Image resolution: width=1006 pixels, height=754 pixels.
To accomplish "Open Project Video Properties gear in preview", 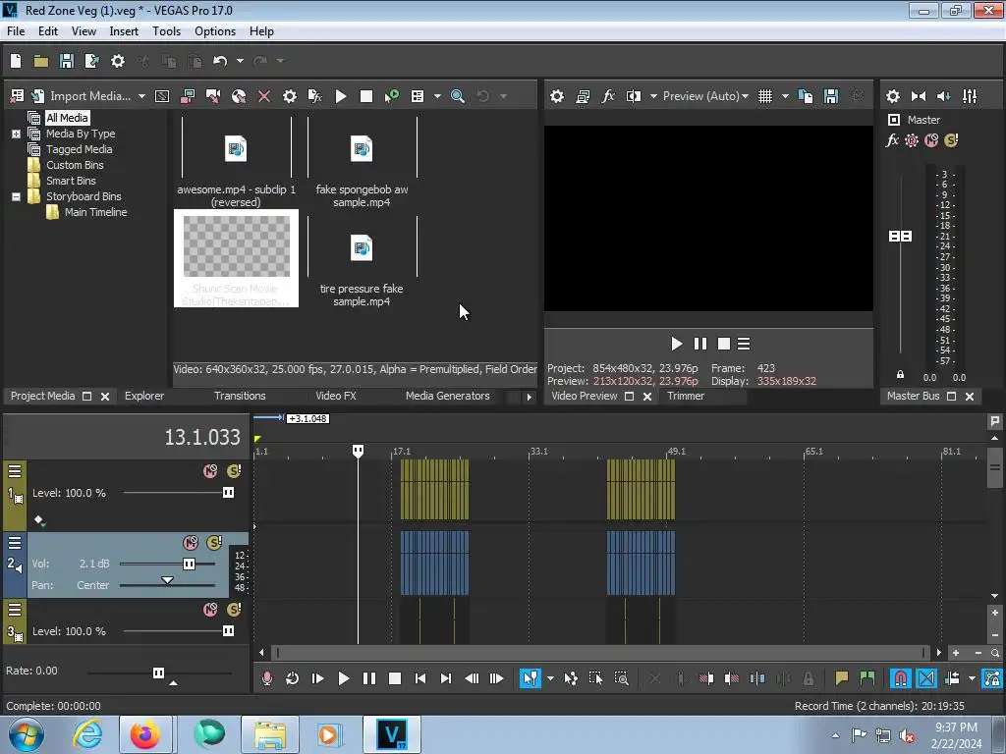I will click(557, 96).
